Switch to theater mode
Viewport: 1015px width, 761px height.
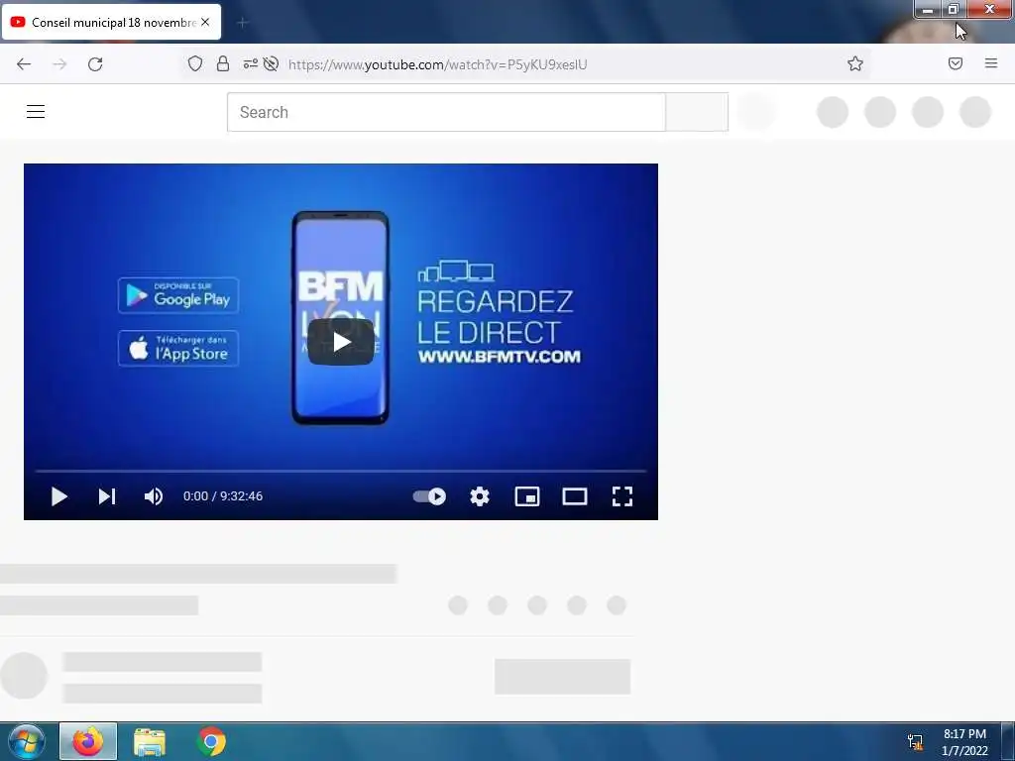[575, 496]
